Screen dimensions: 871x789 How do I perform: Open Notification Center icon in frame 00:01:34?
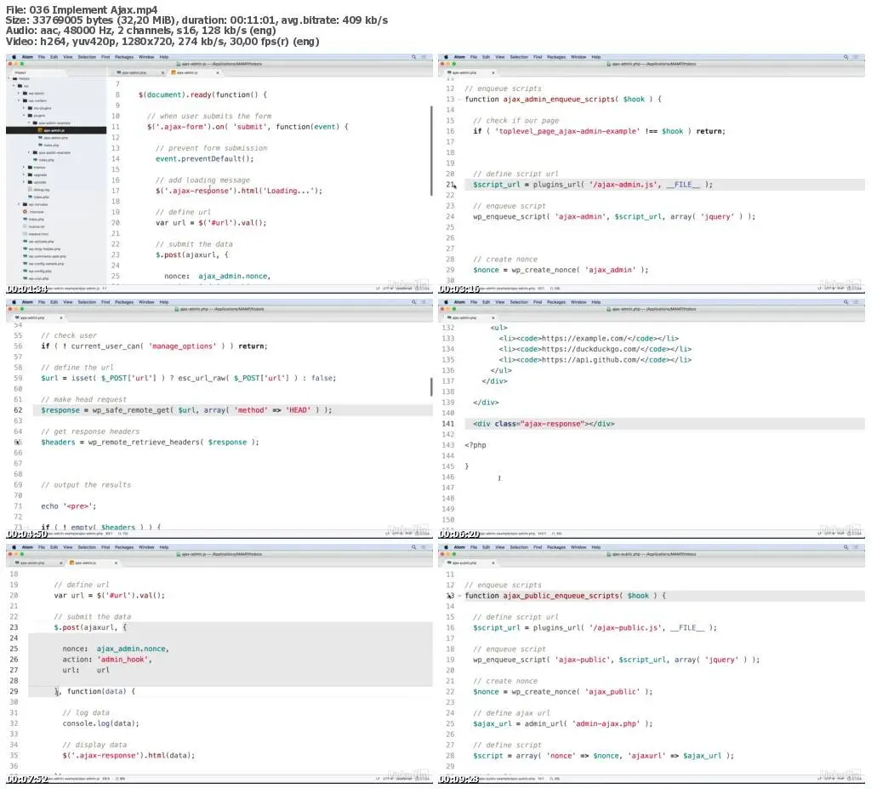[424, 57]
